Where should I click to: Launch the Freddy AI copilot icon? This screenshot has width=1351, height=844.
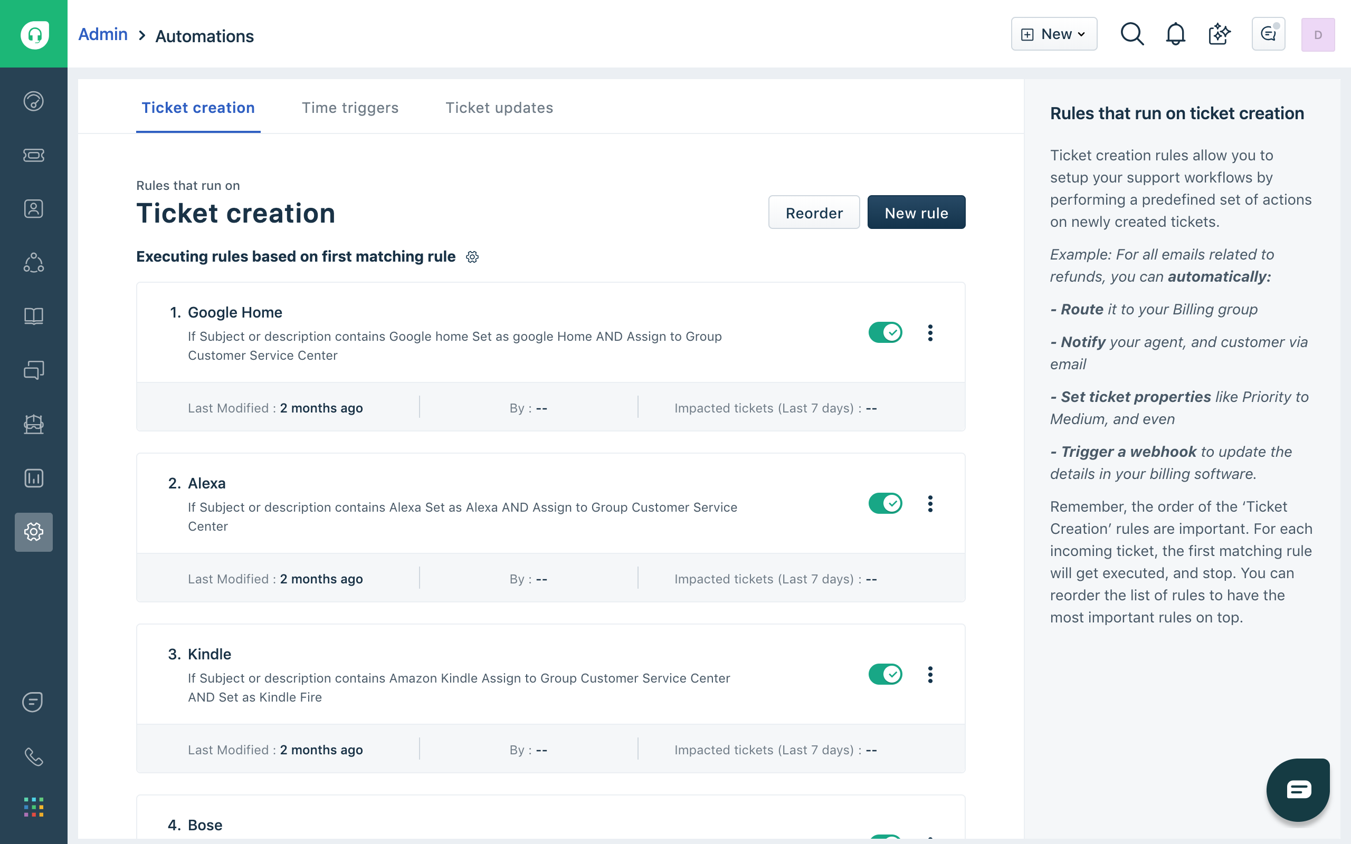click(1219, 33)
